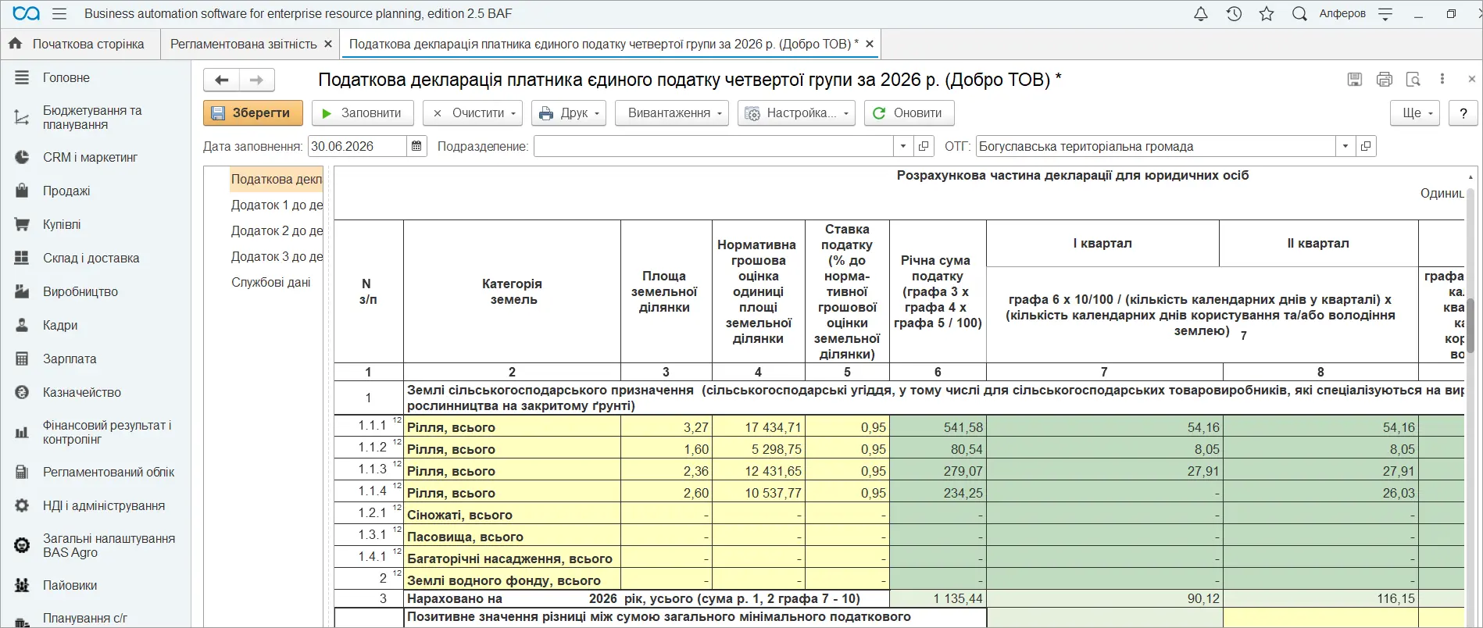Click the save diskette icon at top right

(x=1355, y=79)
